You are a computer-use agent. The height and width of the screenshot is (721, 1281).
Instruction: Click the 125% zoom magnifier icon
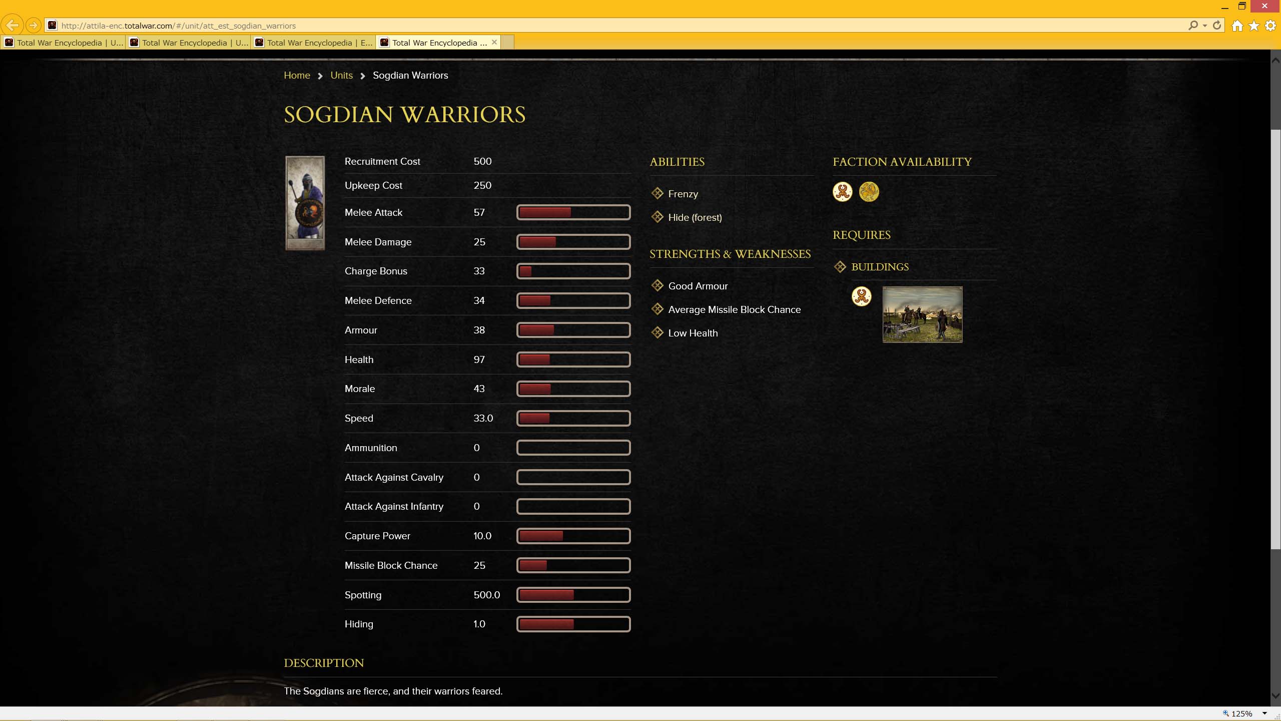[x=1225, y=713]
